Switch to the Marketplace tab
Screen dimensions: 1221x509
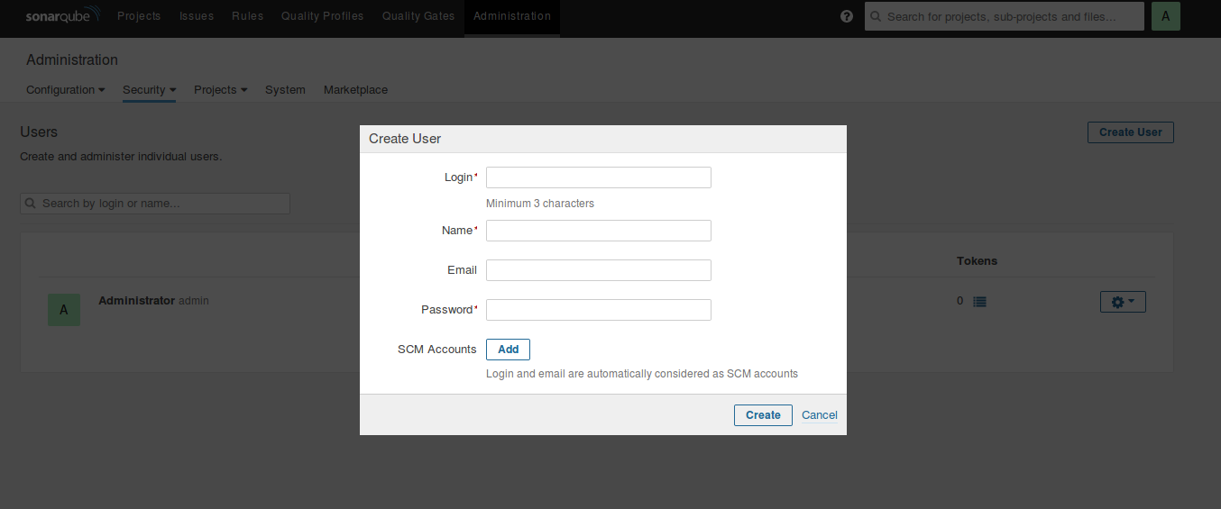point(355,90)
